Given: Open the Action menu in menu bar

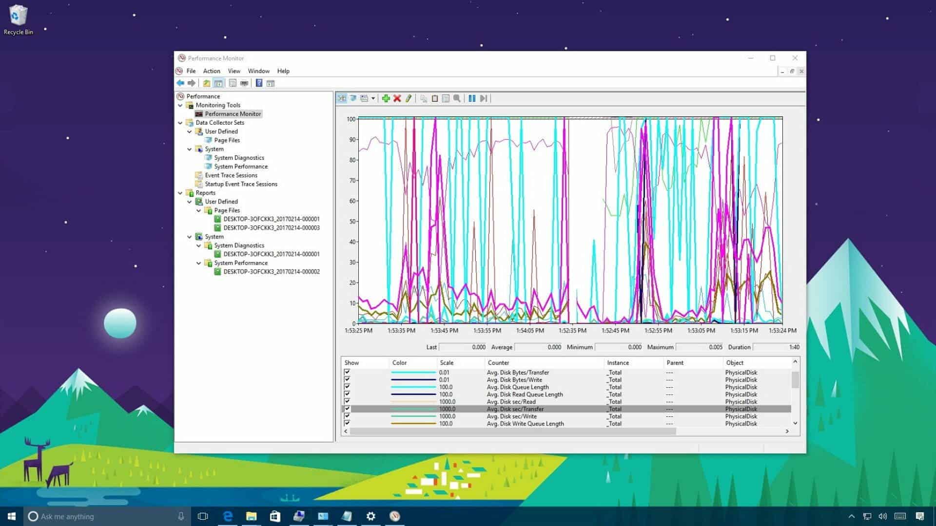Looking at the screenshot, I should 212,71.
